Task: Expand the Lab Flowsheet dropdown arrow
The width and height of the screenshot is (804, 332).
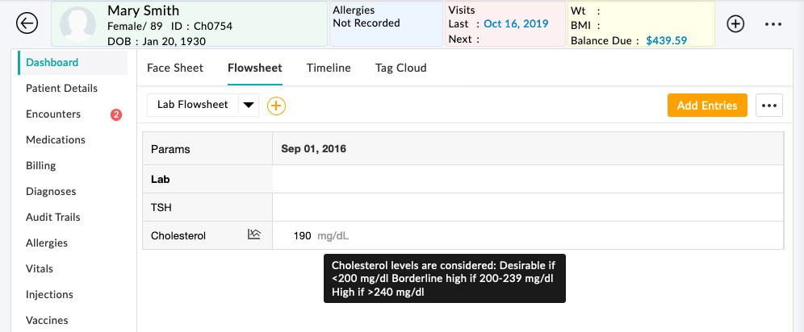Action: tap(249, 105)
